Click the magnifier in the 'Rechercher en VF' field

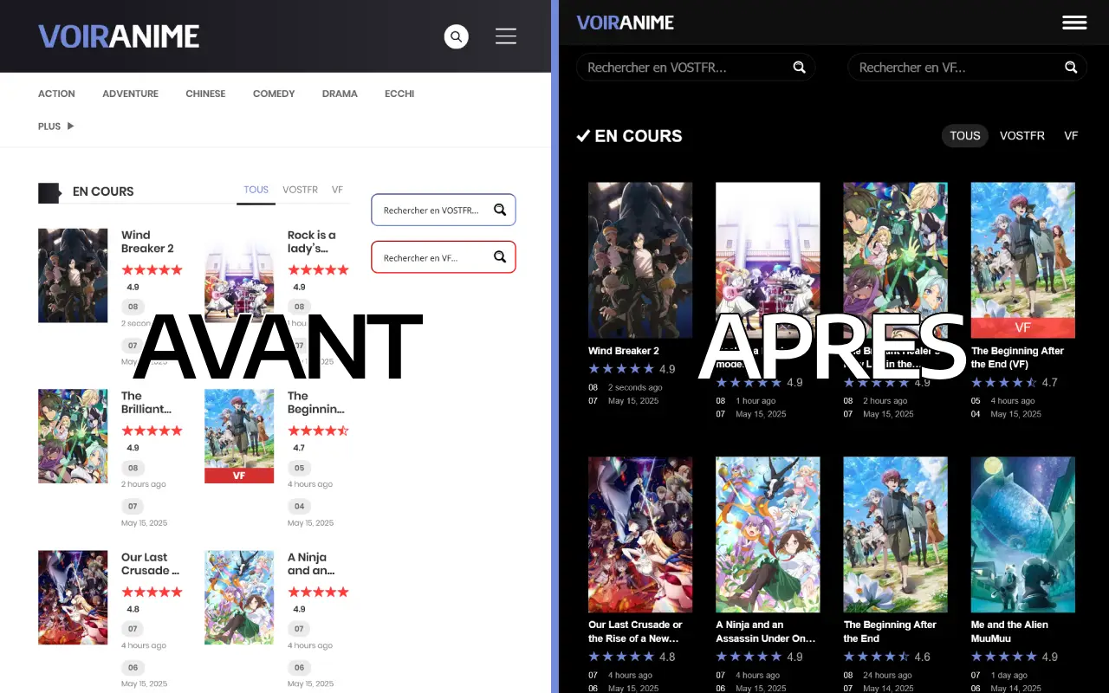point(1071,67)
